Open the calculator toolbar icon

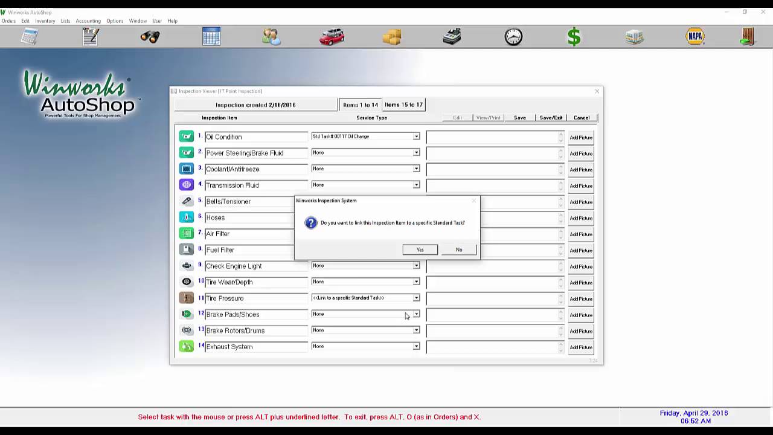pos(30,37)
